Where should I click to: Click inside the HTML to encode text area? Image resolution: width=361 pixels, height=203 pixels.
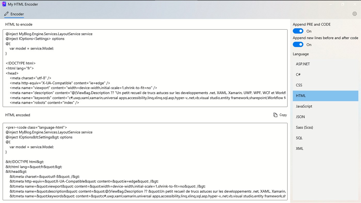click(145, 68)
